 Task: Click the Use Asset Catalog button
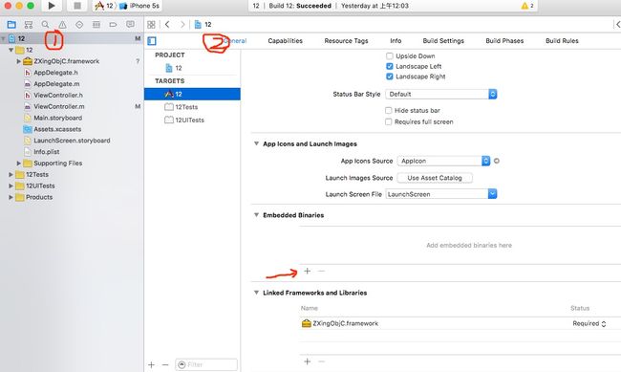pos(435,178)
